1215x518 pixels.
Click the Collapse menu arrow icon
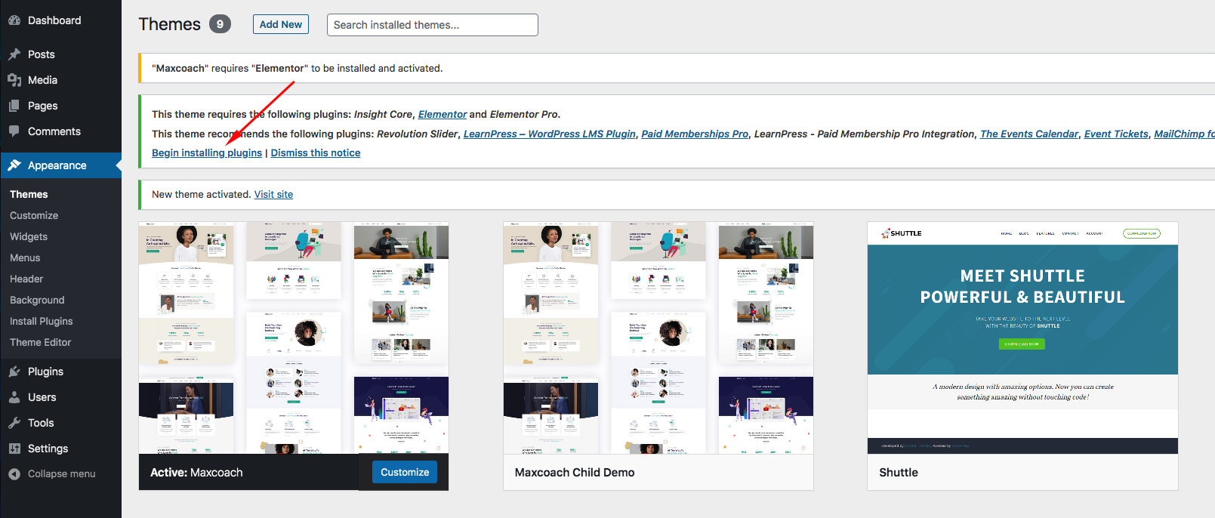click(x=14, y=474)
